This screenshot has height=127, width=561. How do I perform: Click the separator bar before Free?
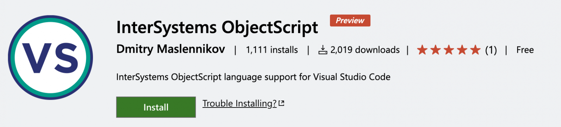[506, 50]
